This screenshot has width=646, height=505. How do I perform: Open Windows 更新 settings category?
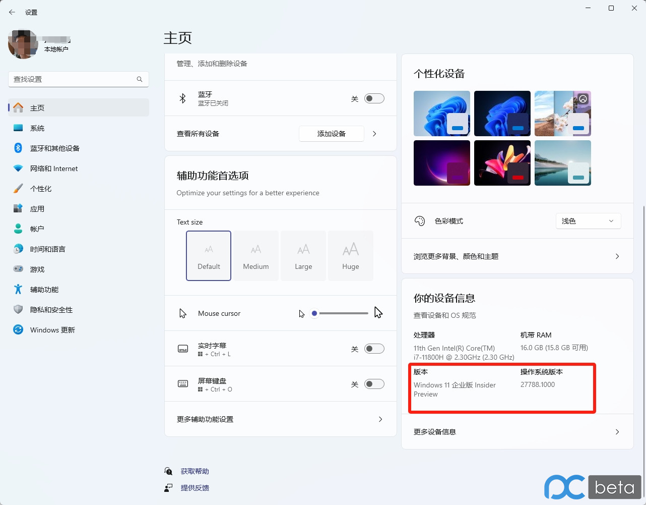[x=79, y=330]
